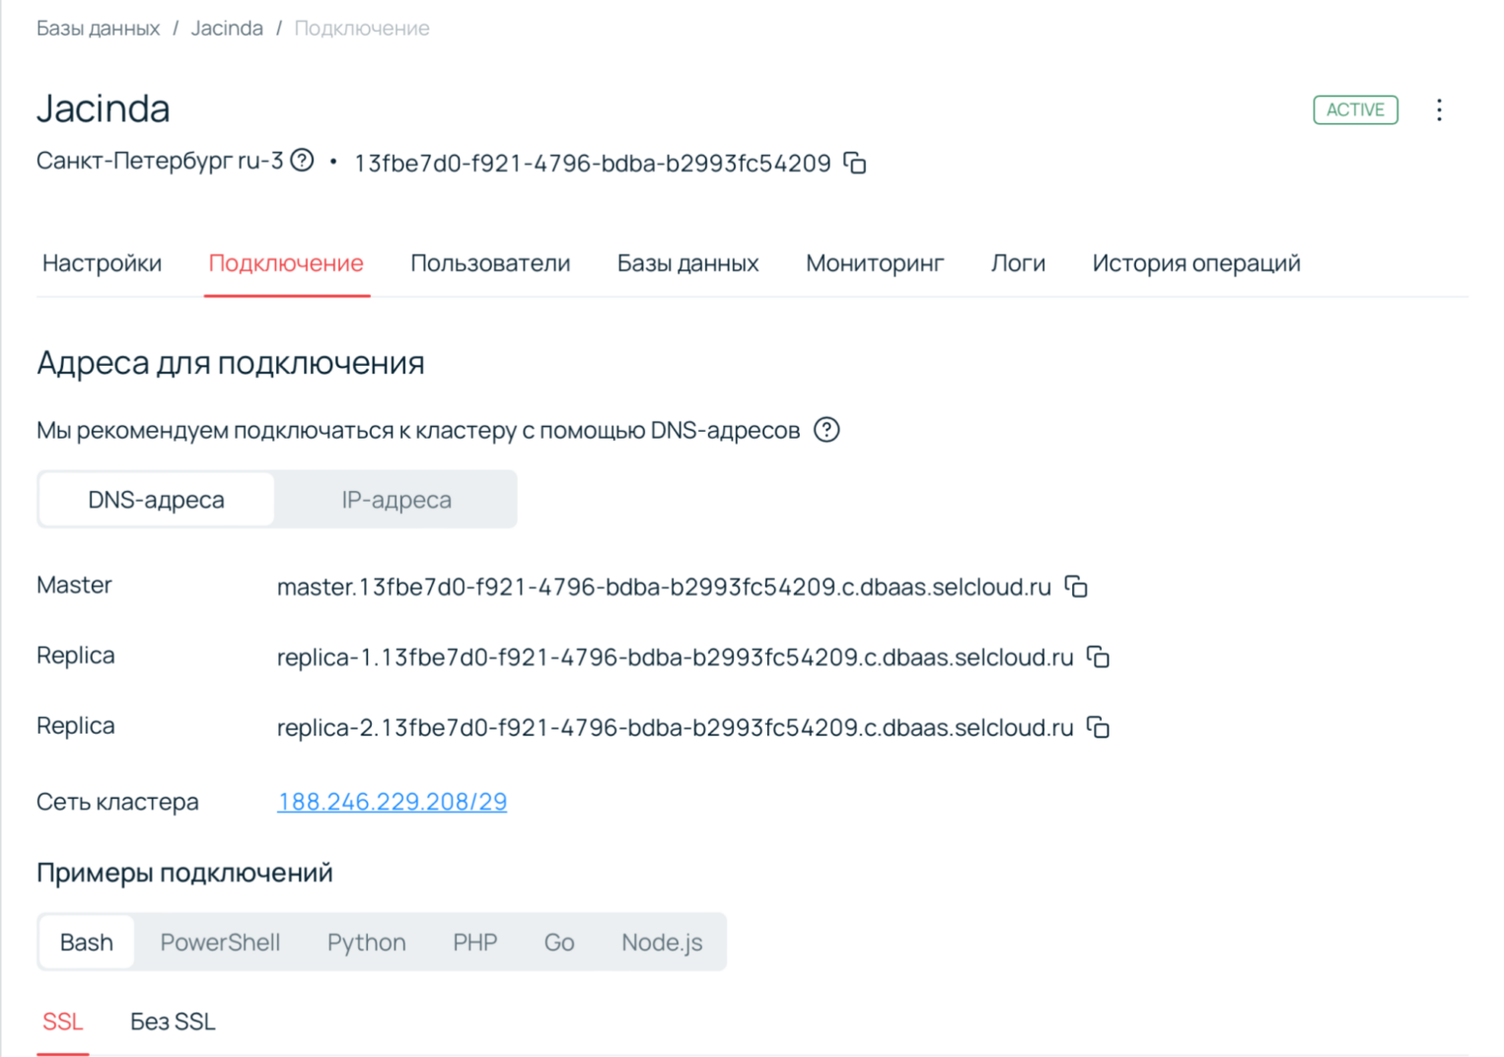Open the История операций tab
This screenshot has height=1057, width=1504.
point(1196,263)
